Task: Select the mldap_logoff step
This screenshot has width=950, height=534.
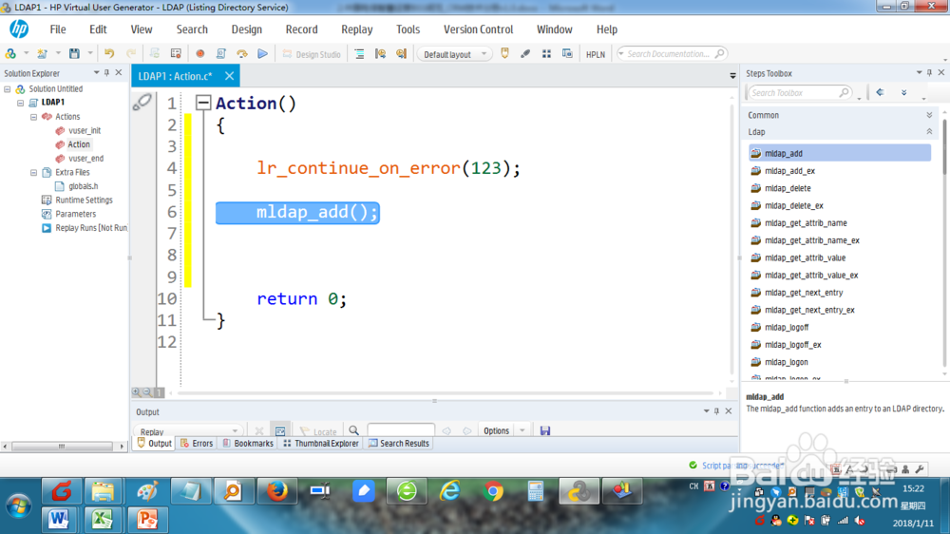Action: (787, 327)
